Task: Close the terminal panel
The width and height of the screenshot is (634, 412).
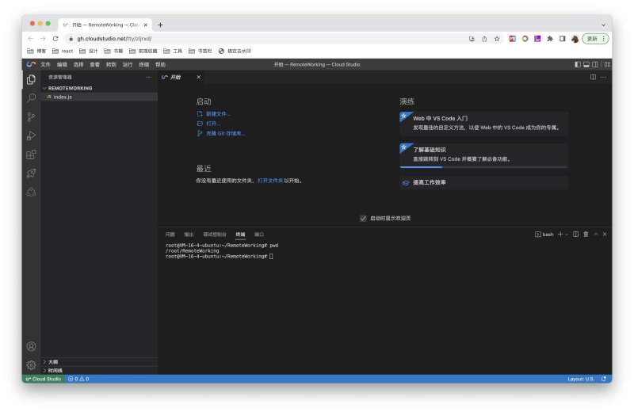Action: (x=605, y=234)
